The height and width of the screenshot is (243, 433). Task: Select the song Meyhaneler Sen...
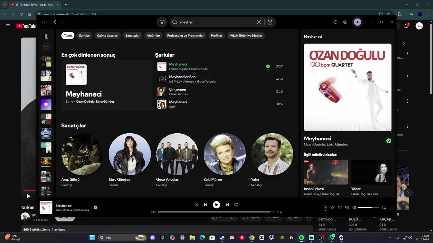pos(184,77)
